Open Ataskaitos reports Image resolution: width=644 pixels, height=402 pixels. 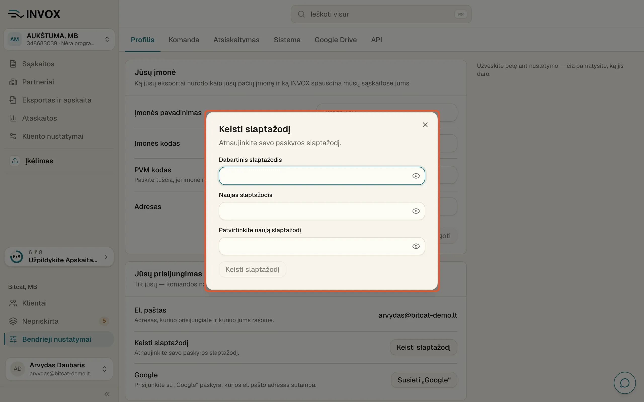click(59, 118)
